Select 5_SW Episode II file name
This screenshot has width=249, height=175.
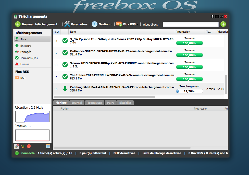pos(122,39)
